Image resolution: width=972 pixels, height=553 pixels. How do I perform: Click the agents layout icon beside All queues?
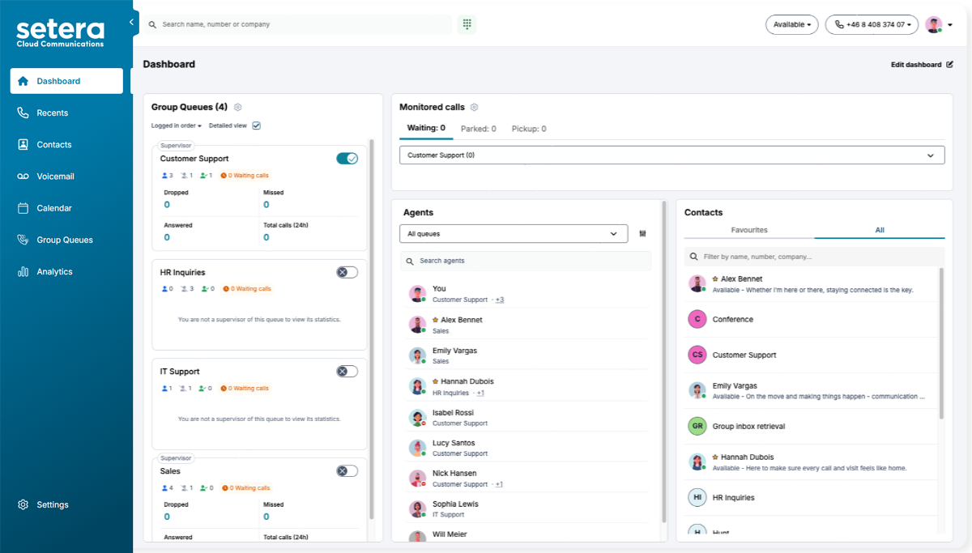[642, 234]
